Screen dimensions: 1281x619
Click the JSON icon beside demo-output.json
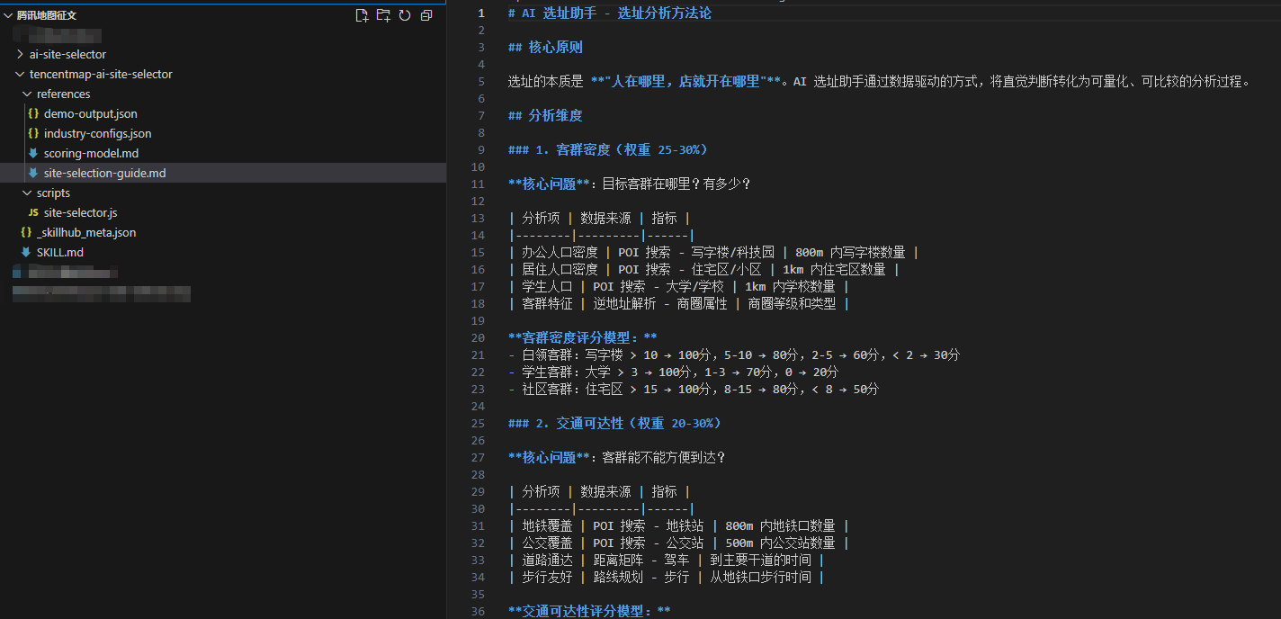click(33, 114)
